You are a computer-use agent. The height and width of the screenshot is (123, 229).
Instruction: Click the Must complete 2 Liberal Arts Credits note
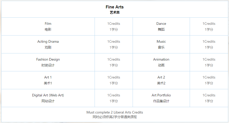115,113
